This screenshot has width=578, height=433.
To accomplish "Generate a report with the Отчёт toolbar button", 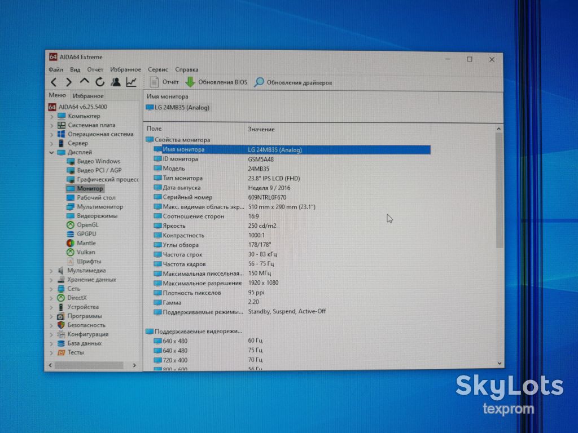I will [164, 82].
